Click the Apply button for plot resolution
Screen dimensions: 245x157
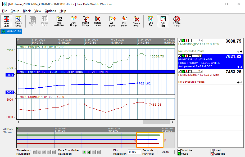pyautogui.click(x=166, y=152)
